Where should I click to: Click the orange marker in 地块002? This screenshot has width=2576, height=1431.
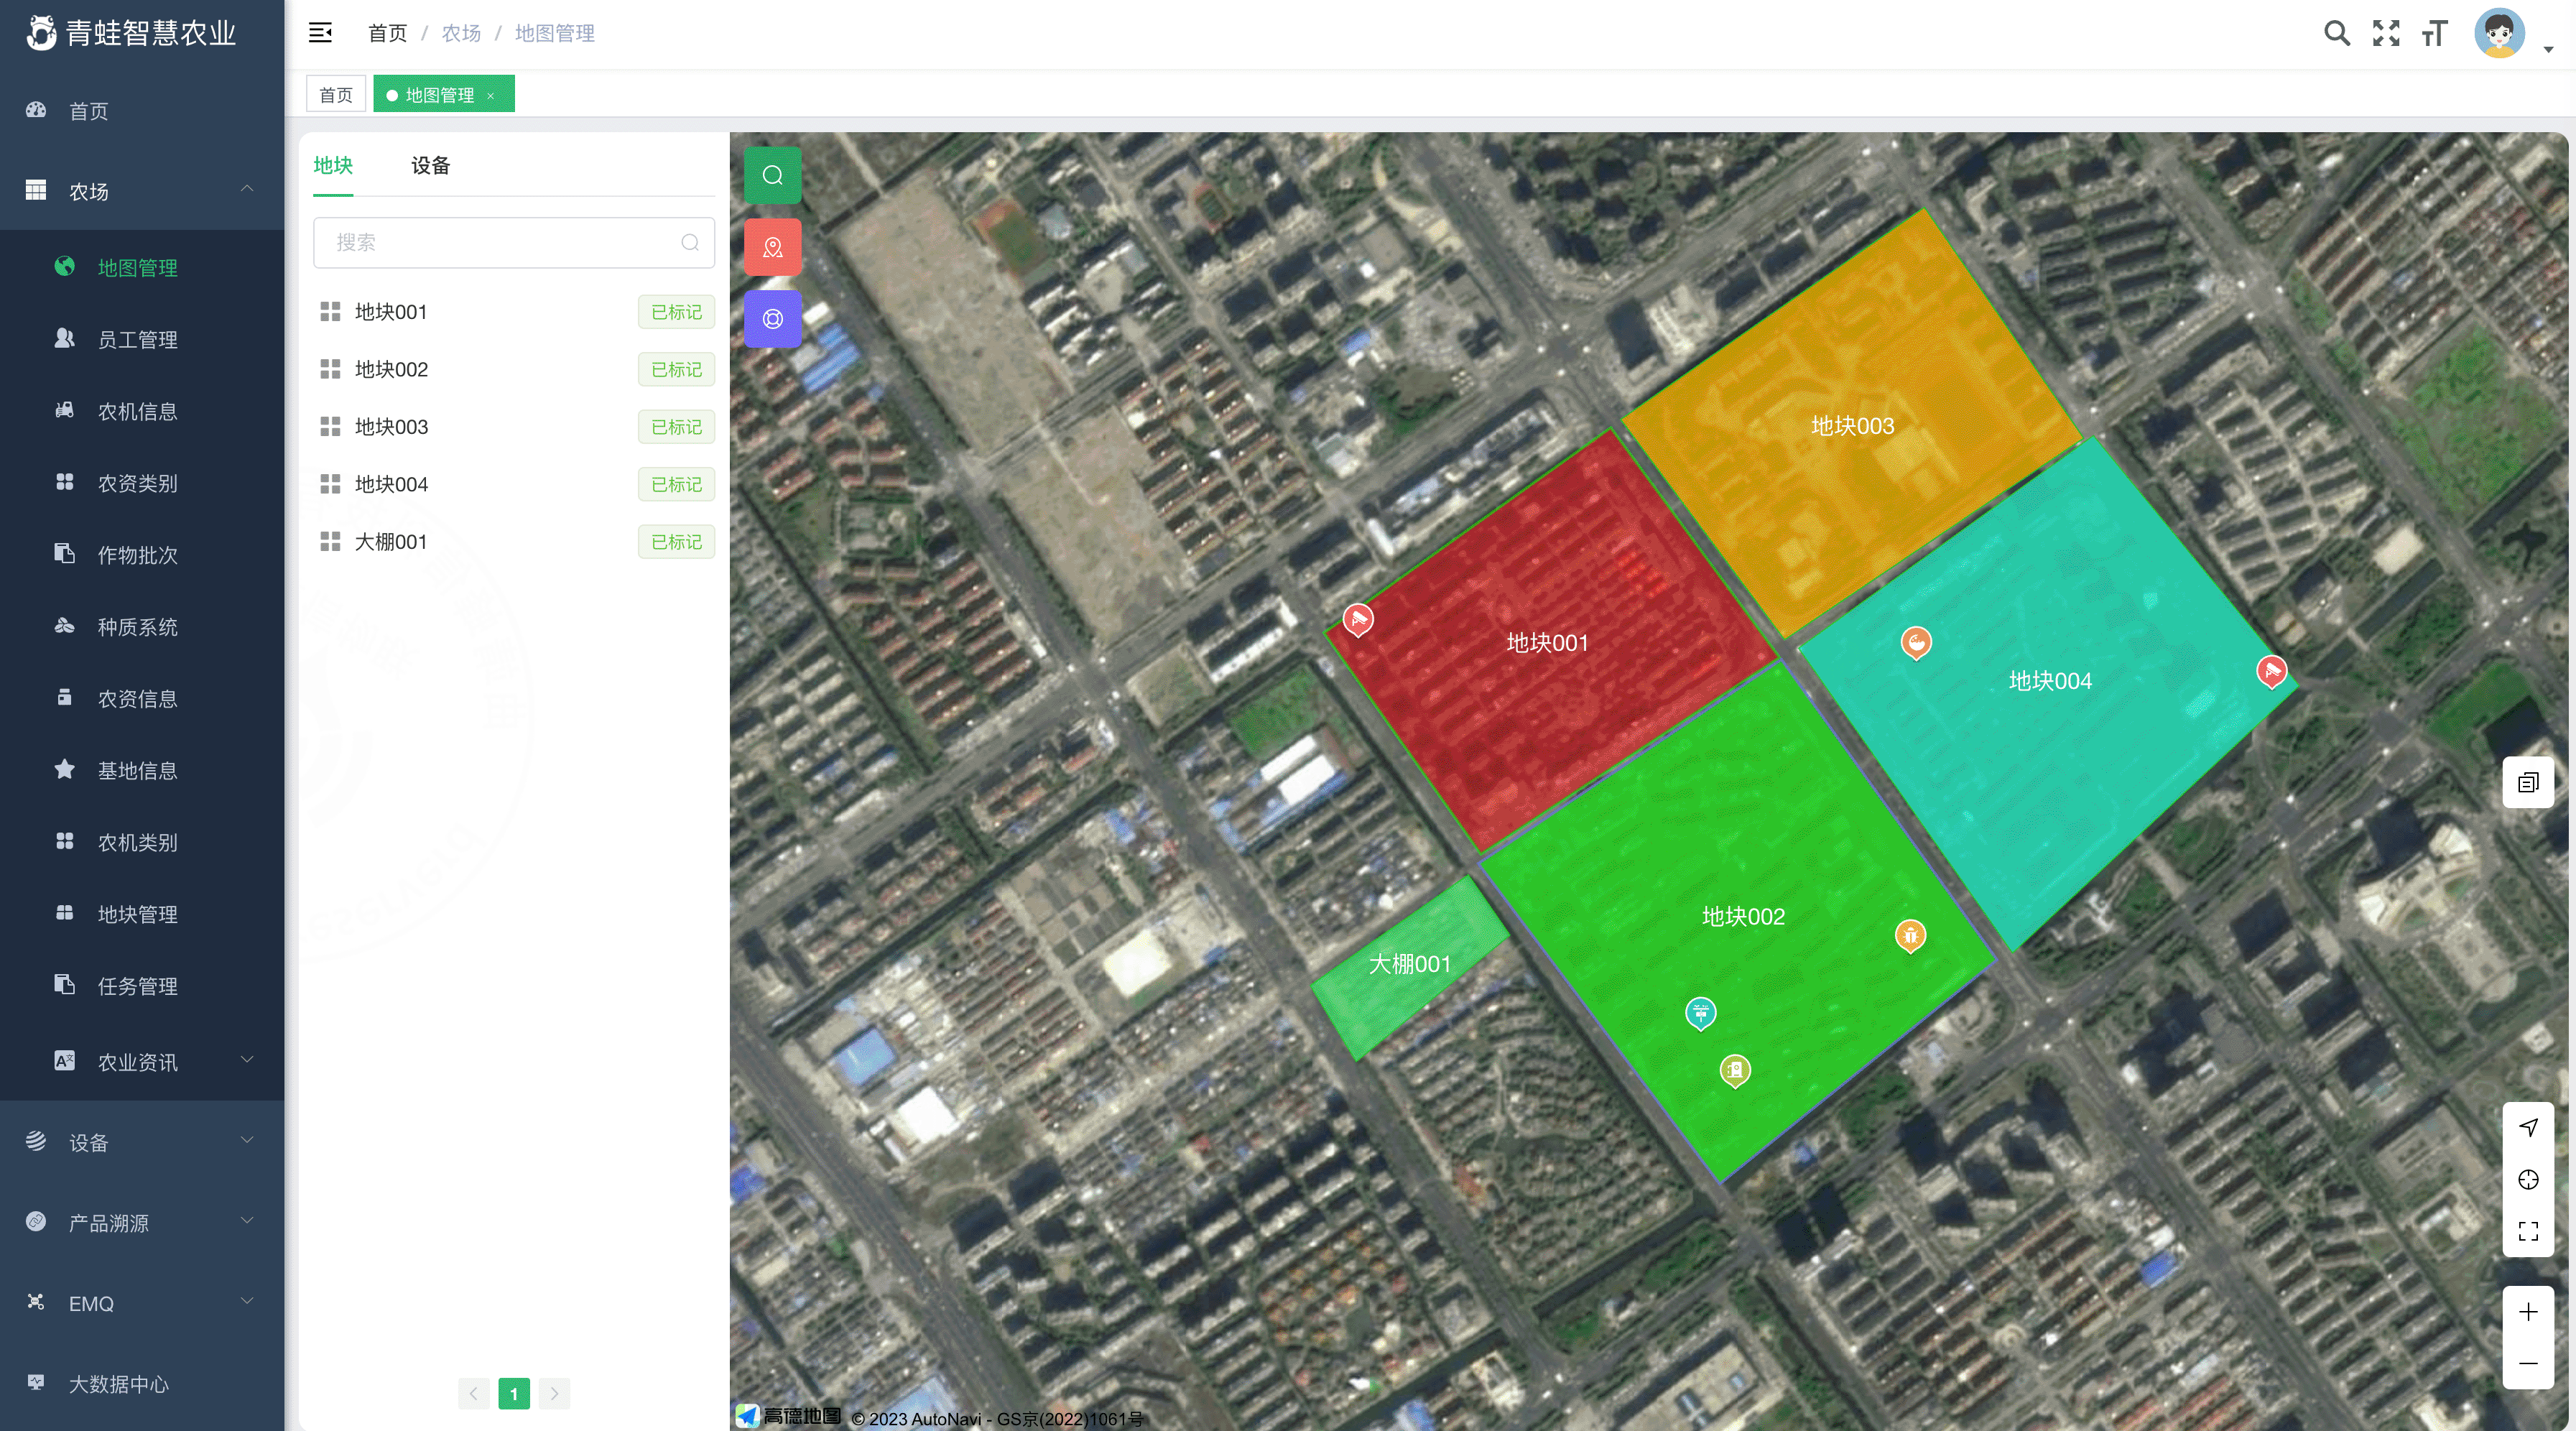1910,936
